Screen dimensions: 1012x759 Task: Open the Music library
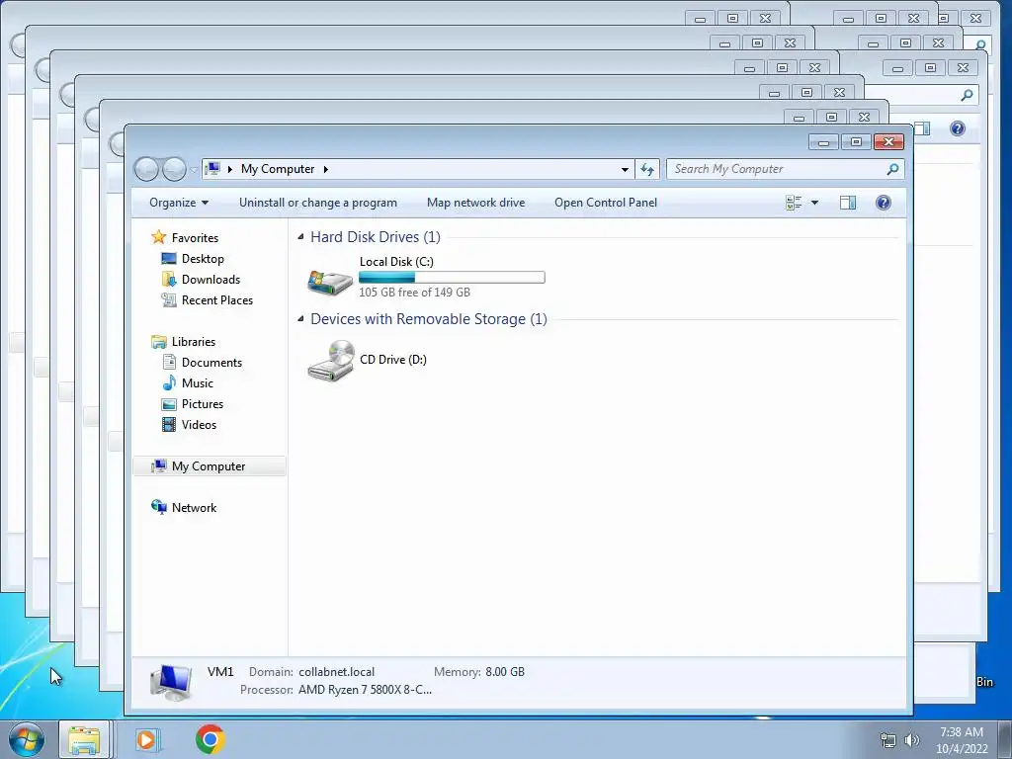(197, 382)
